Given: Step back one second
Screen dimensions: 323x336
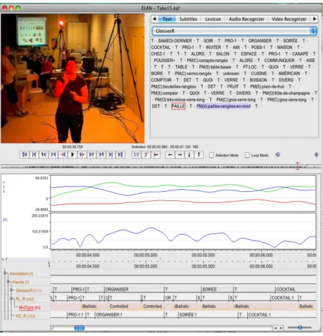Looking at the screenshot, I should coord(43,154).
